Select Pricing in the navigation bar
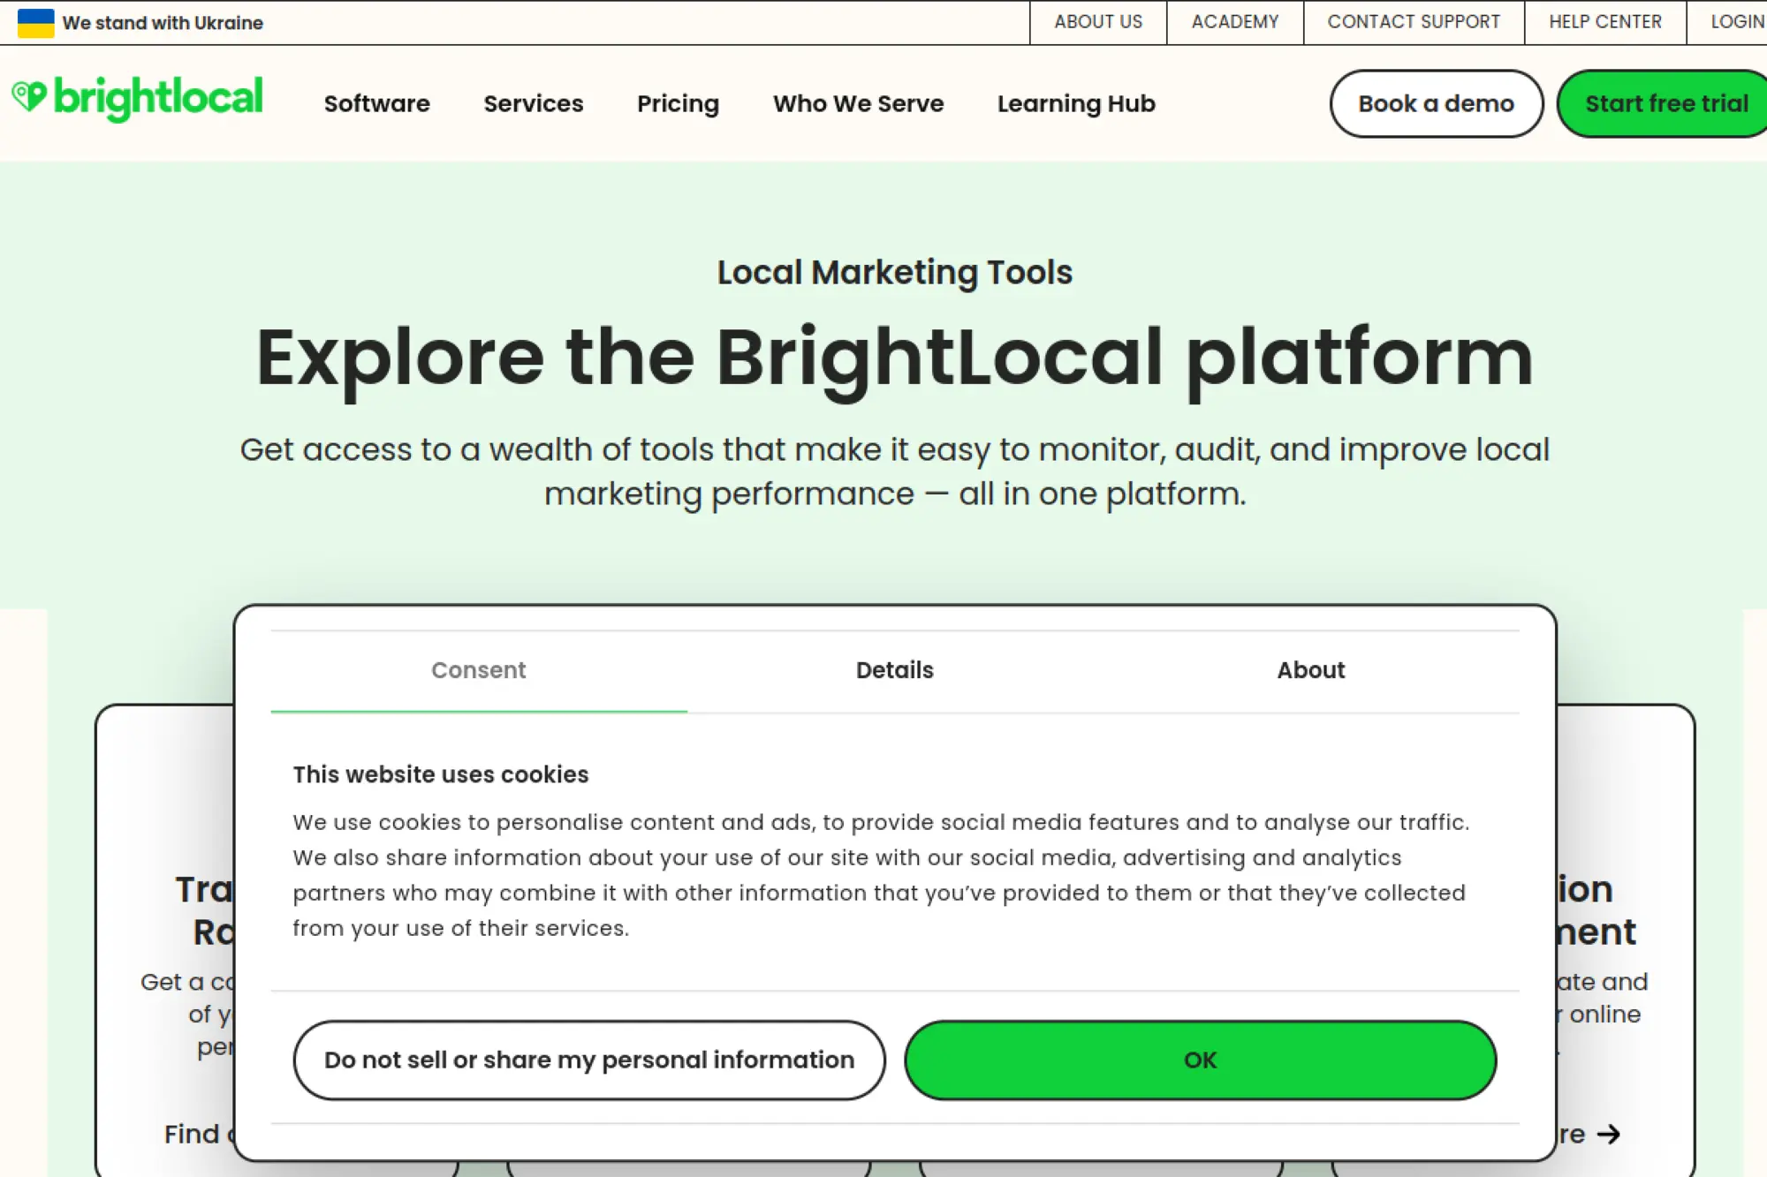This screenshot has width=1767, height=1177. [677, 103]
